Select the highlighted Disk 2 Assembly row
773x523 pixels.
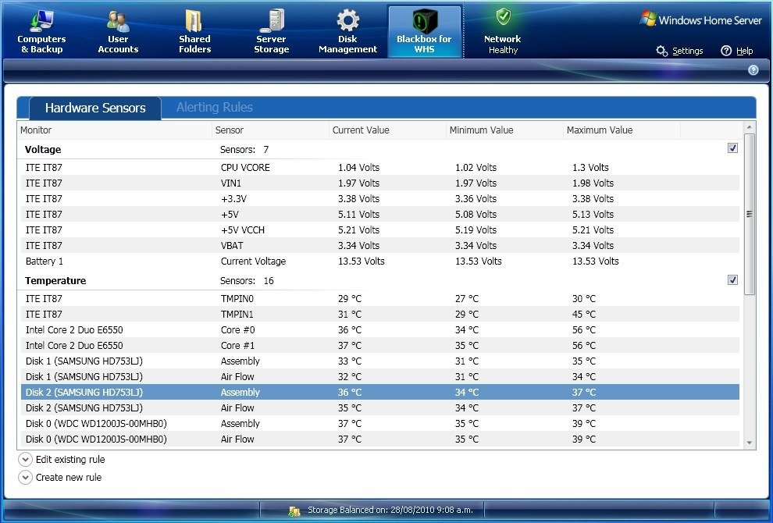[x=380, y=393]
